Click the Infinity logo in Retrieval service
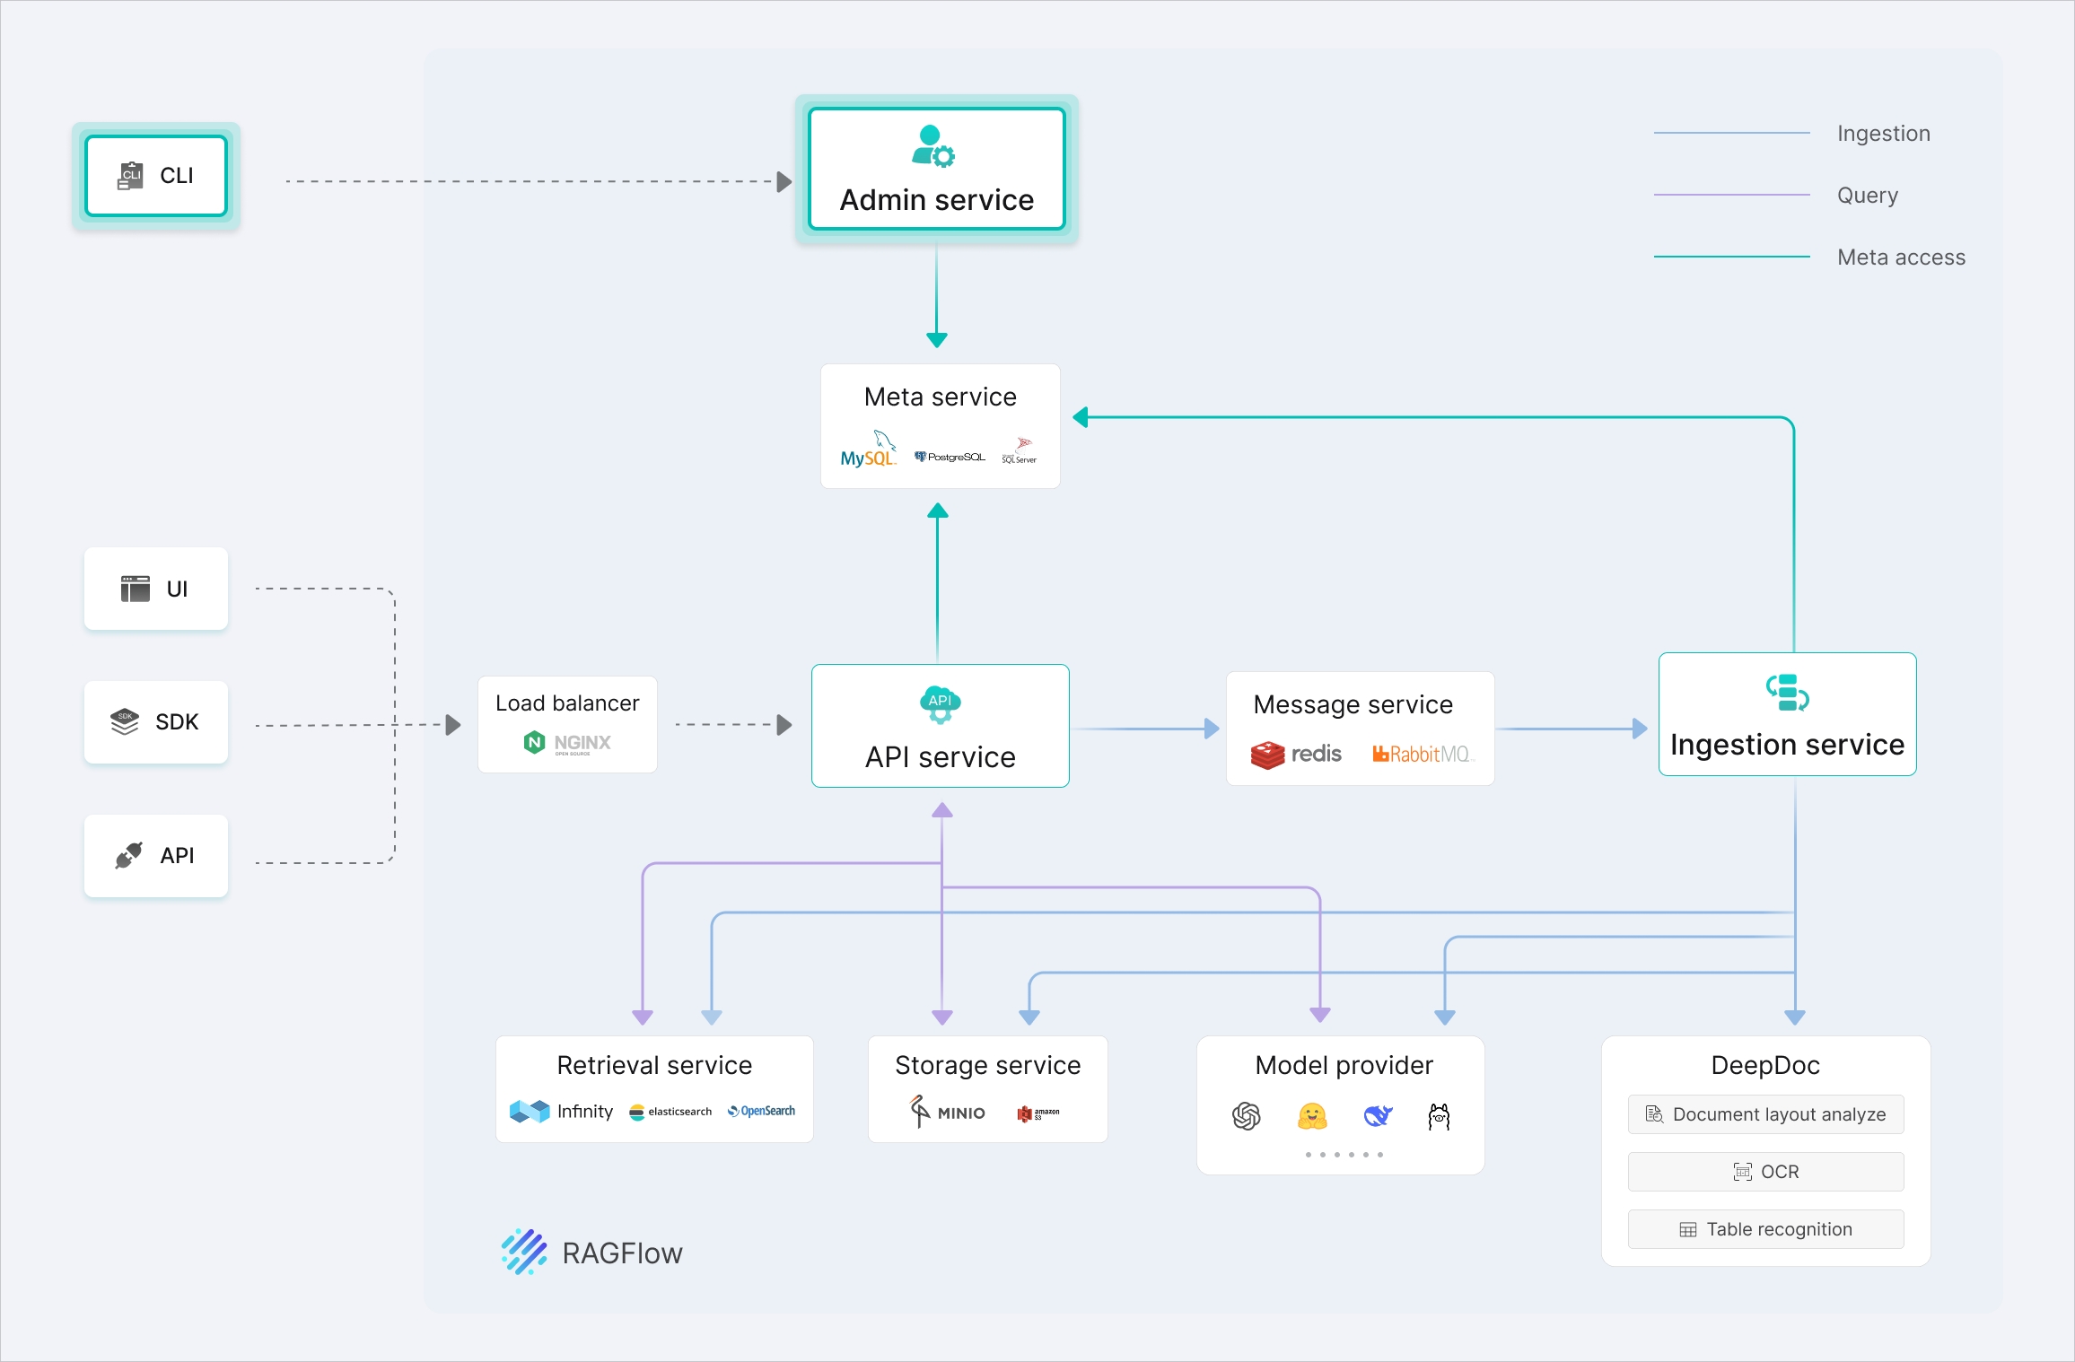 click(562, 1112)
